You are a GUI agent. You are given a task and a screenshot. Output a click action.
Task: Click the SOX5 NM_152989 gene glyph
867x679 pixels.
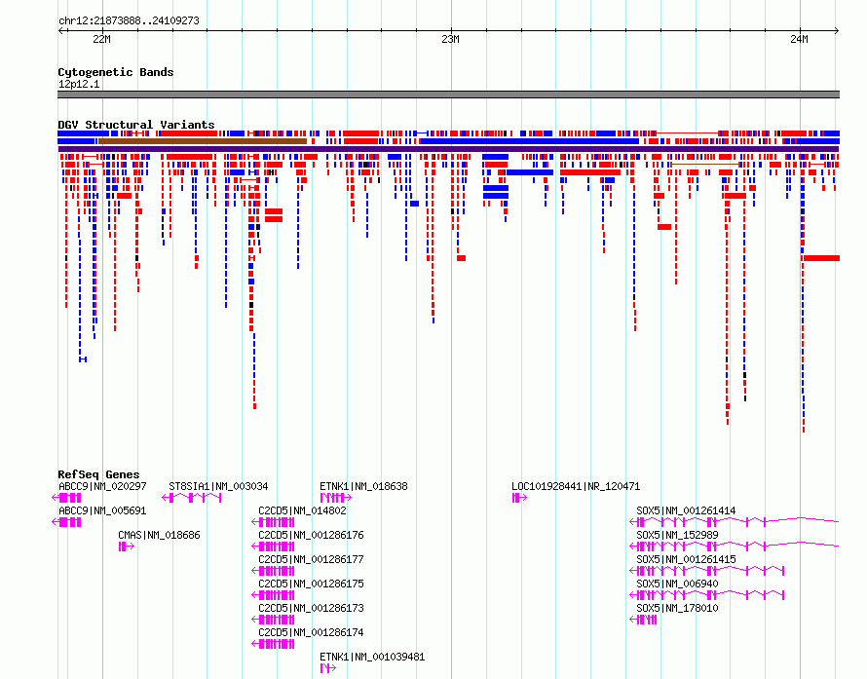(735, 547)
